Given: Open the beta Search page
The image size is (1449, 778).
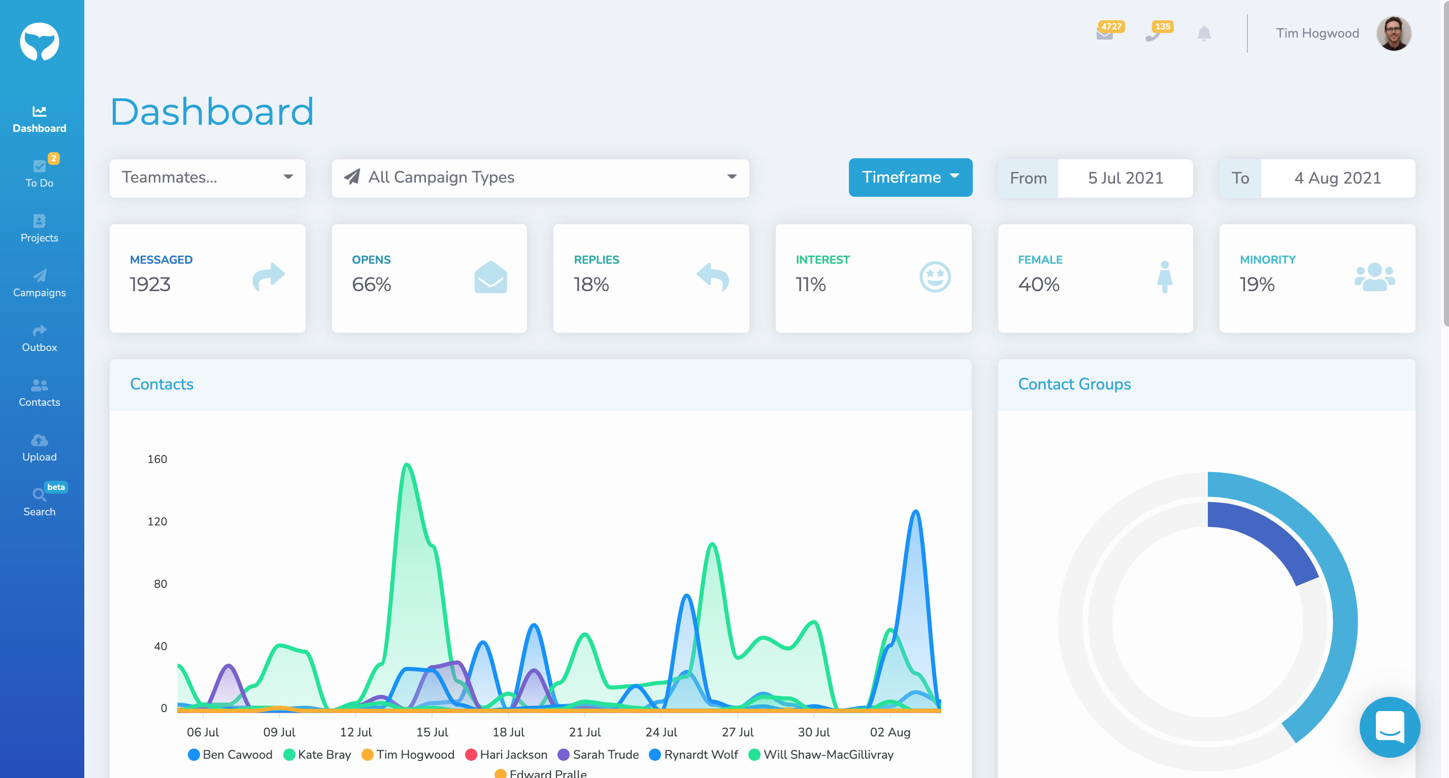Looking at the screenshot, I should 40,502.
